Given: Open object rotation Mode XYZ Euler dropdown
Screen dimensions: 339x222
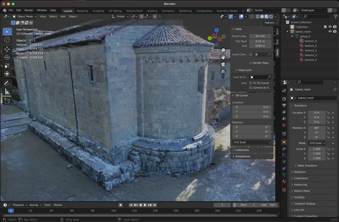Looking at the screenshot, I should click(317, 143).
